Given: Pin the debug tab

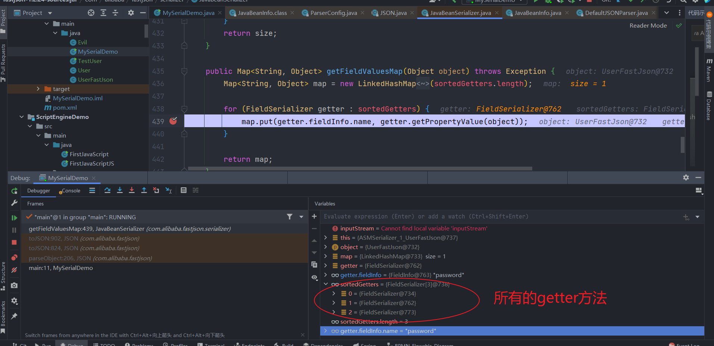Looking at the screenshot, I should coord(14,316).
